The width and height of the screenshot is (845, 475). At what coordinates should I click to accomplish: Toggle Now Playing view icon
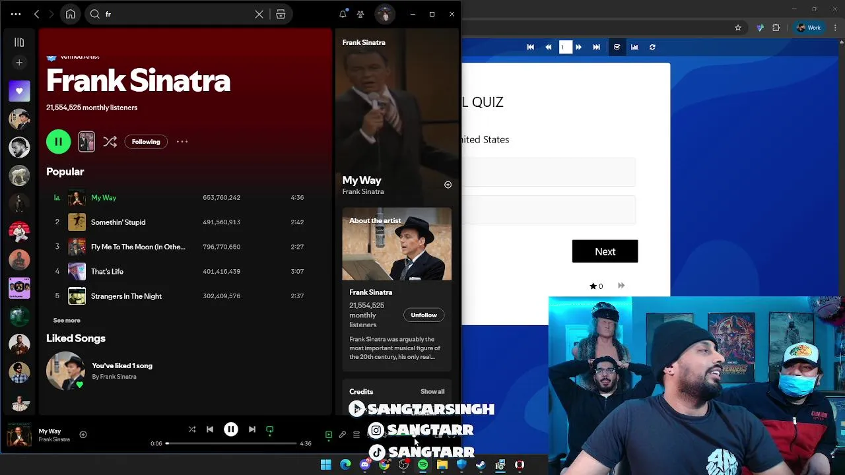(329, 435)
